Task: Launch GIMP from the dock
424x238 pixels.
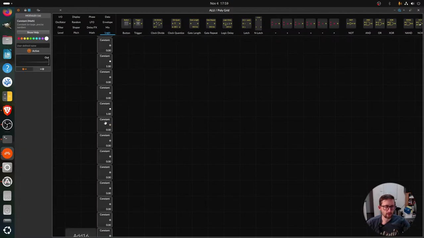Action: (7, 25)
